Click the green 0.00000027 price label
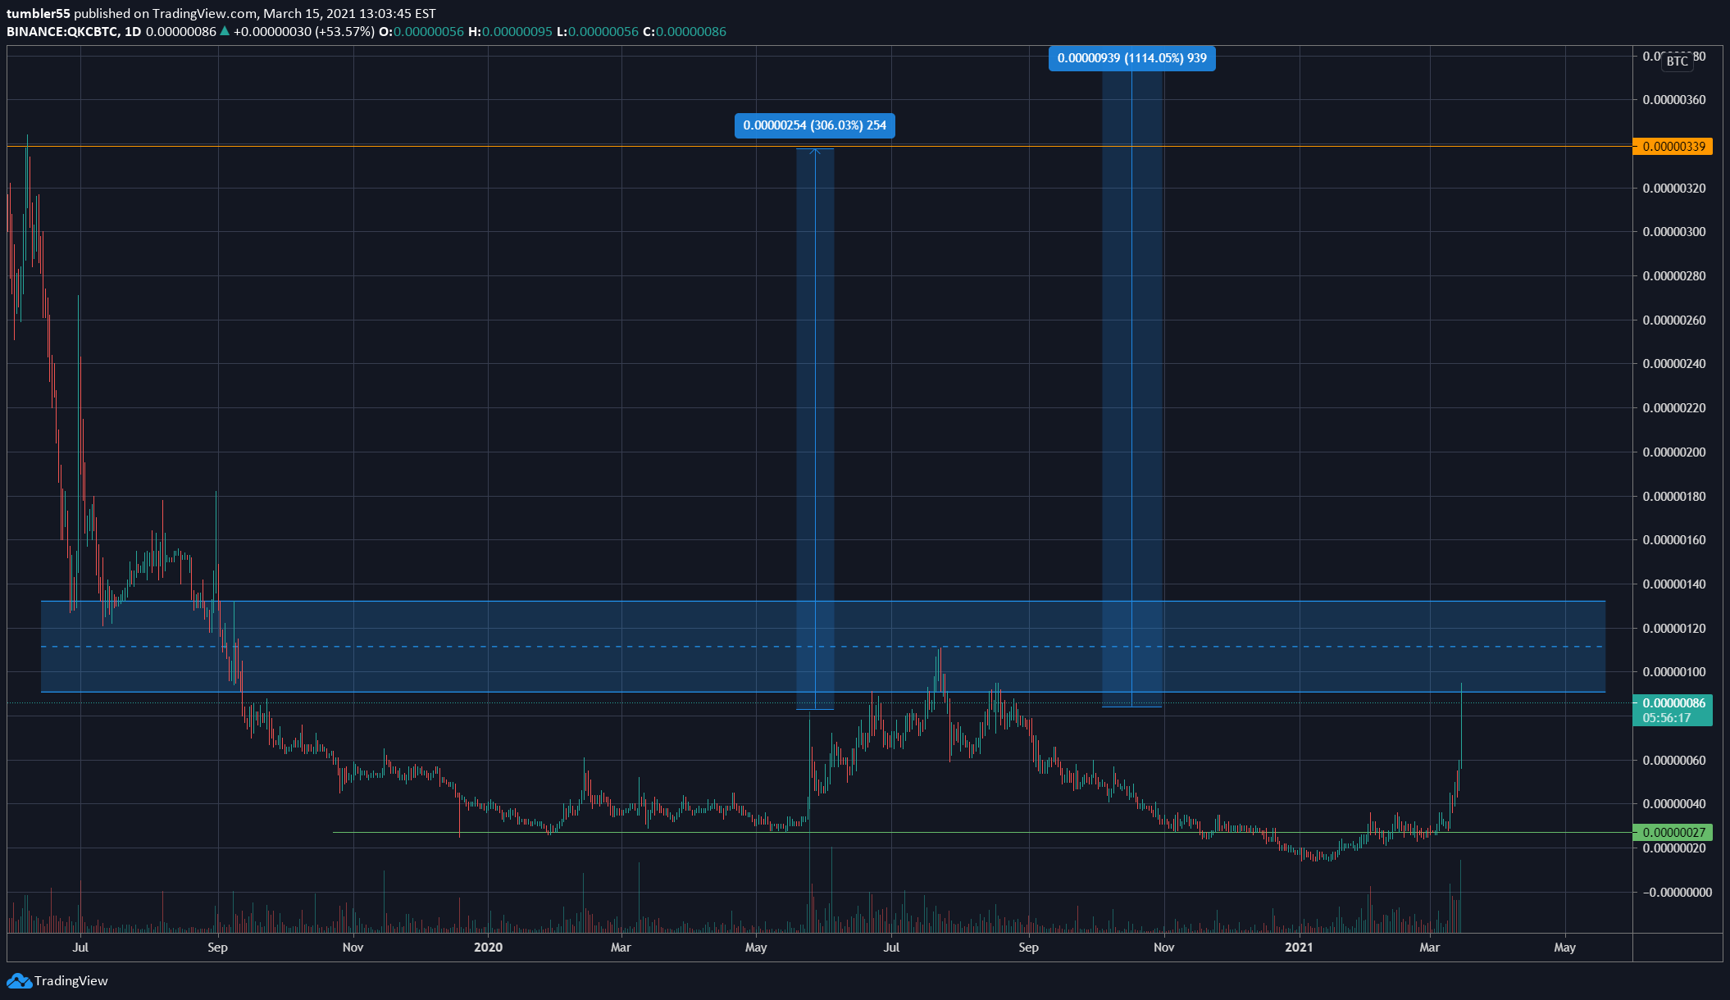The image size is (1730, 1000). click(x=1673, y=833)
